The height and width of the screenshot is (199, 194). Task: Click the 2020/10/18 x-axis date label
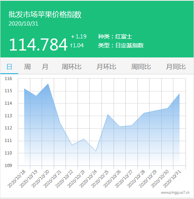tap(17, 179)
